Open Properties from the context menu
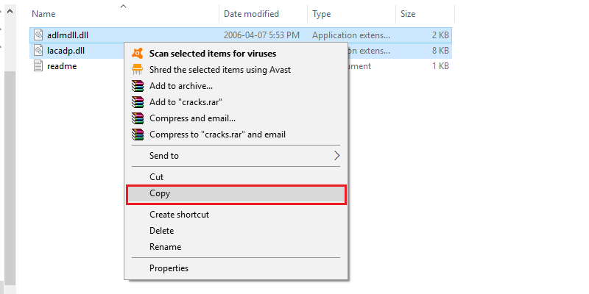The image size is (589, 294). (169, 268)
